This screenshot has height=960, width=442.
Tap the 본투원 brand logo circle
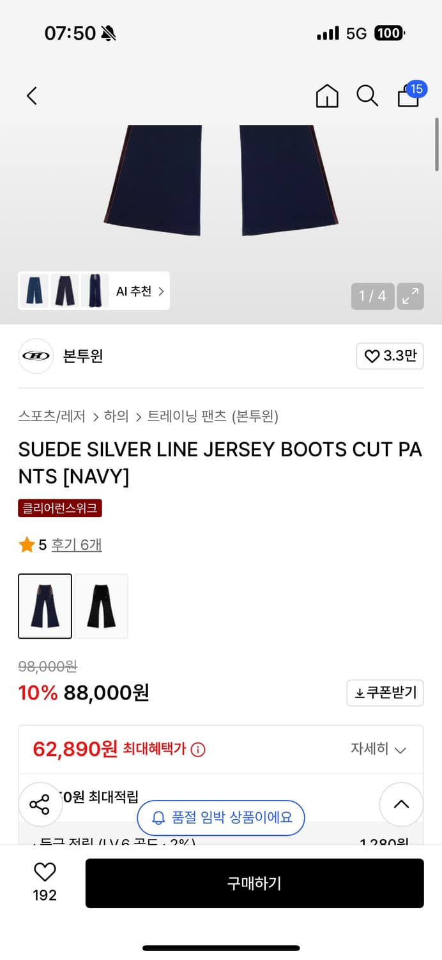coord(36,355)
